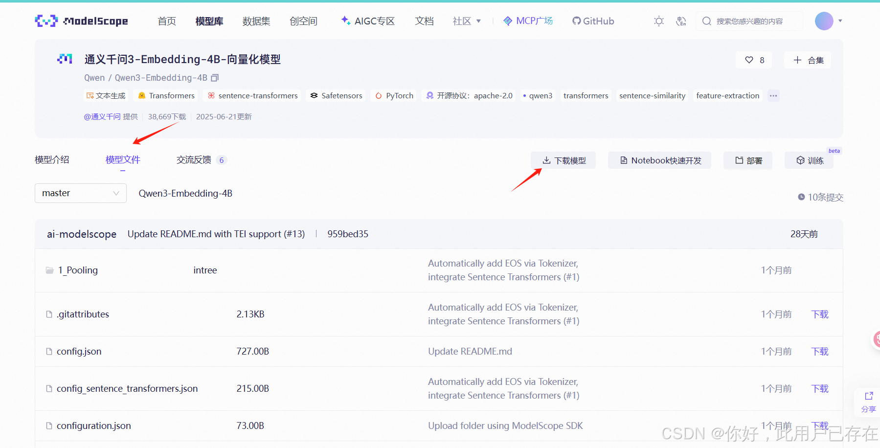Click the 合集 add-to-collection button

pyautogui.click(x=808, y=60)
